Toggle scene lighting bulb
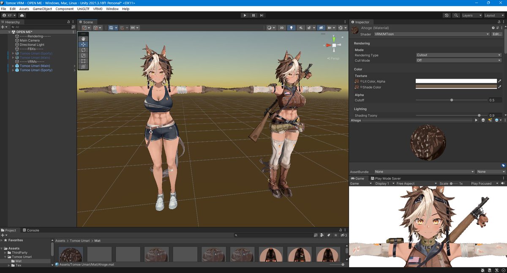This screenshot has width=507, height=273. click(291, 28)
